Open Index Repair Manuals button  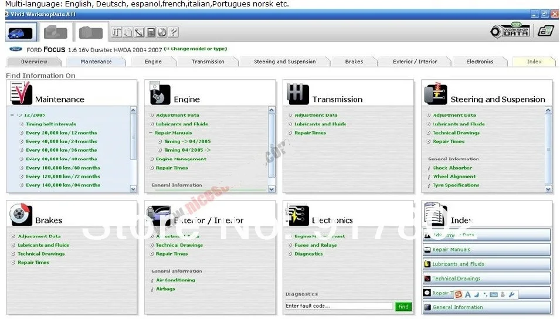point(487,249)
